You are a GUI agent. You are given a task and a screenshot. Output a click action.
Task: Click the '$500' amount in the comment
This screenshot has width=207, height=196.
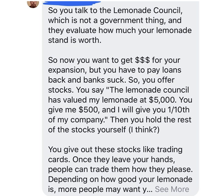click(x=88, y=110)
